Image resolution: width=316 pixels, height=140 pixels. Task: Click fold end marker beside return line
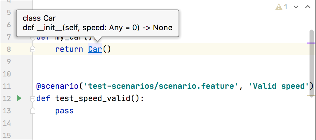pyautogui.click(x=33, y=49)
